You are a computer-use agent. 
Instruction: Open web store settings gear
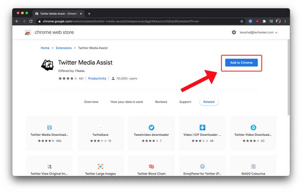point(234,32)
